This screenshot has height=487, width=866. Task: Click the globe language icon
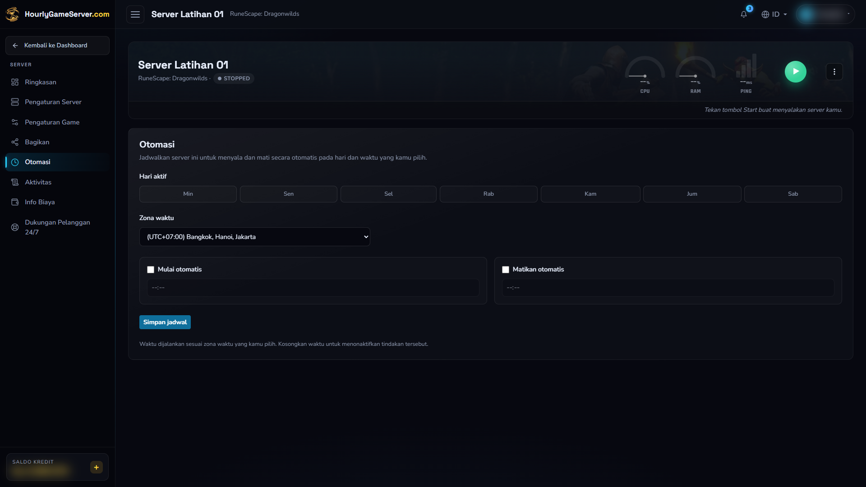[x=765, y=14]
